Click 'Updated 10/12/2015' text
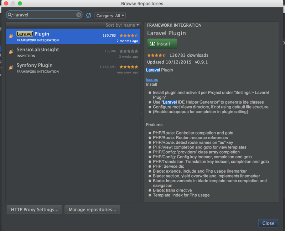 (x=169, y=62)
